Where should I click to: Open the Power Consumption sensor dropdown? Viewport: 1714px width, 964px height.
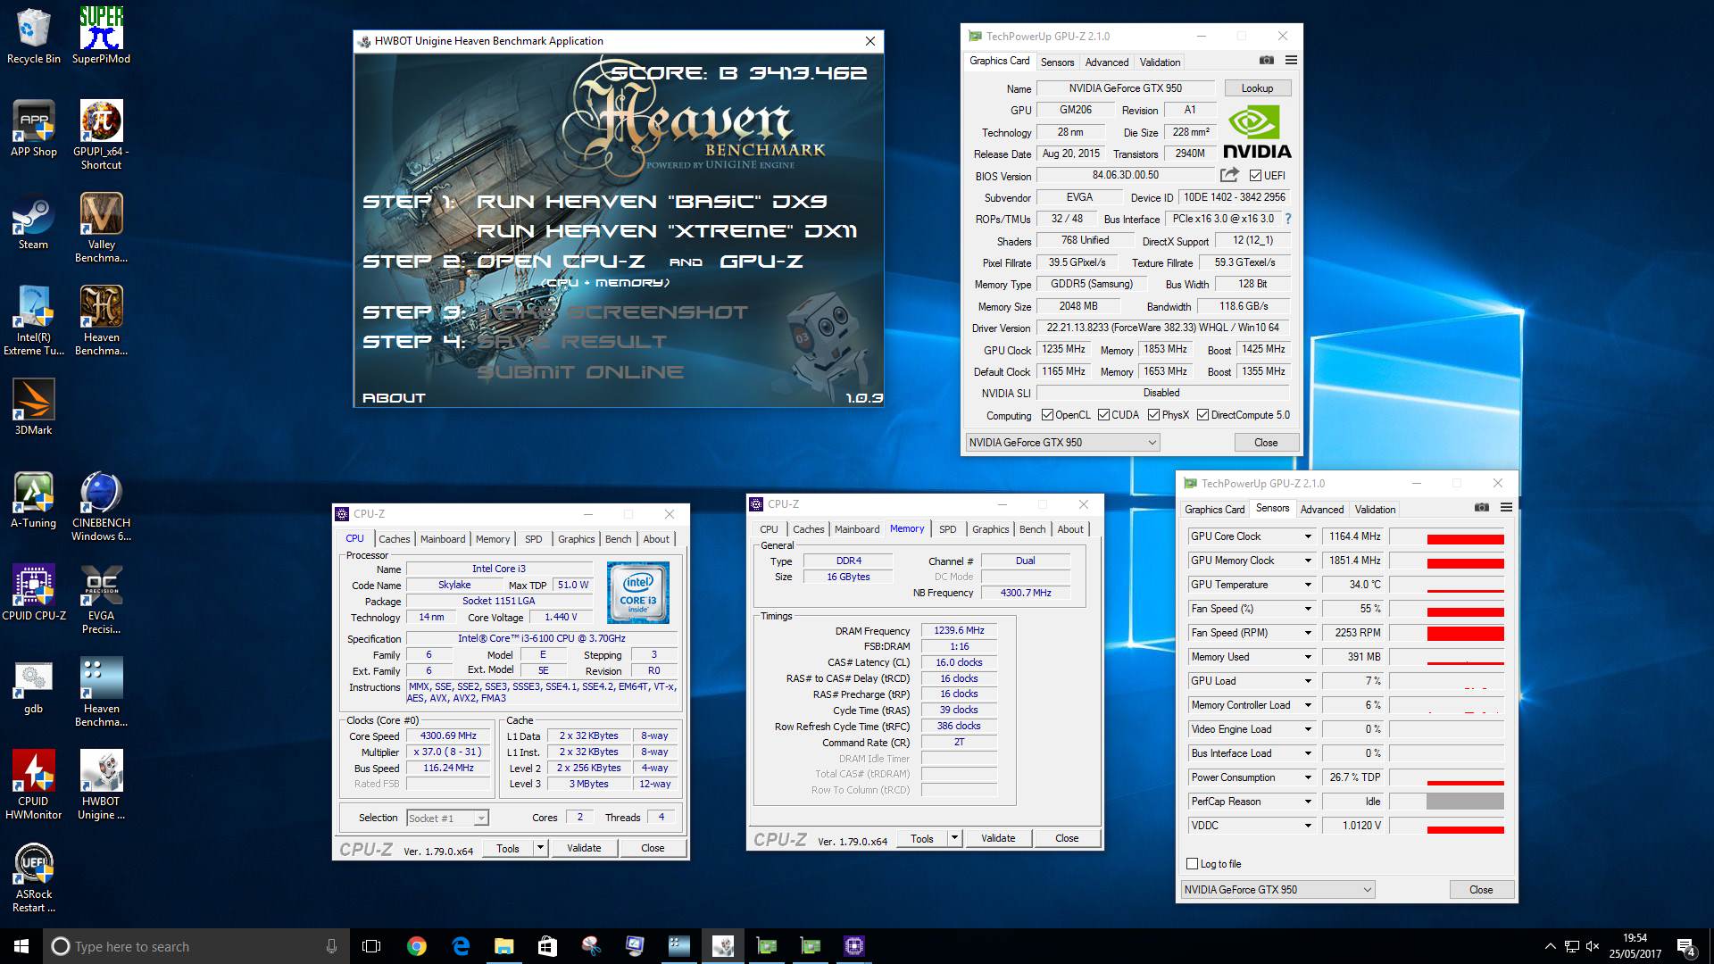tap(1308, 777)
